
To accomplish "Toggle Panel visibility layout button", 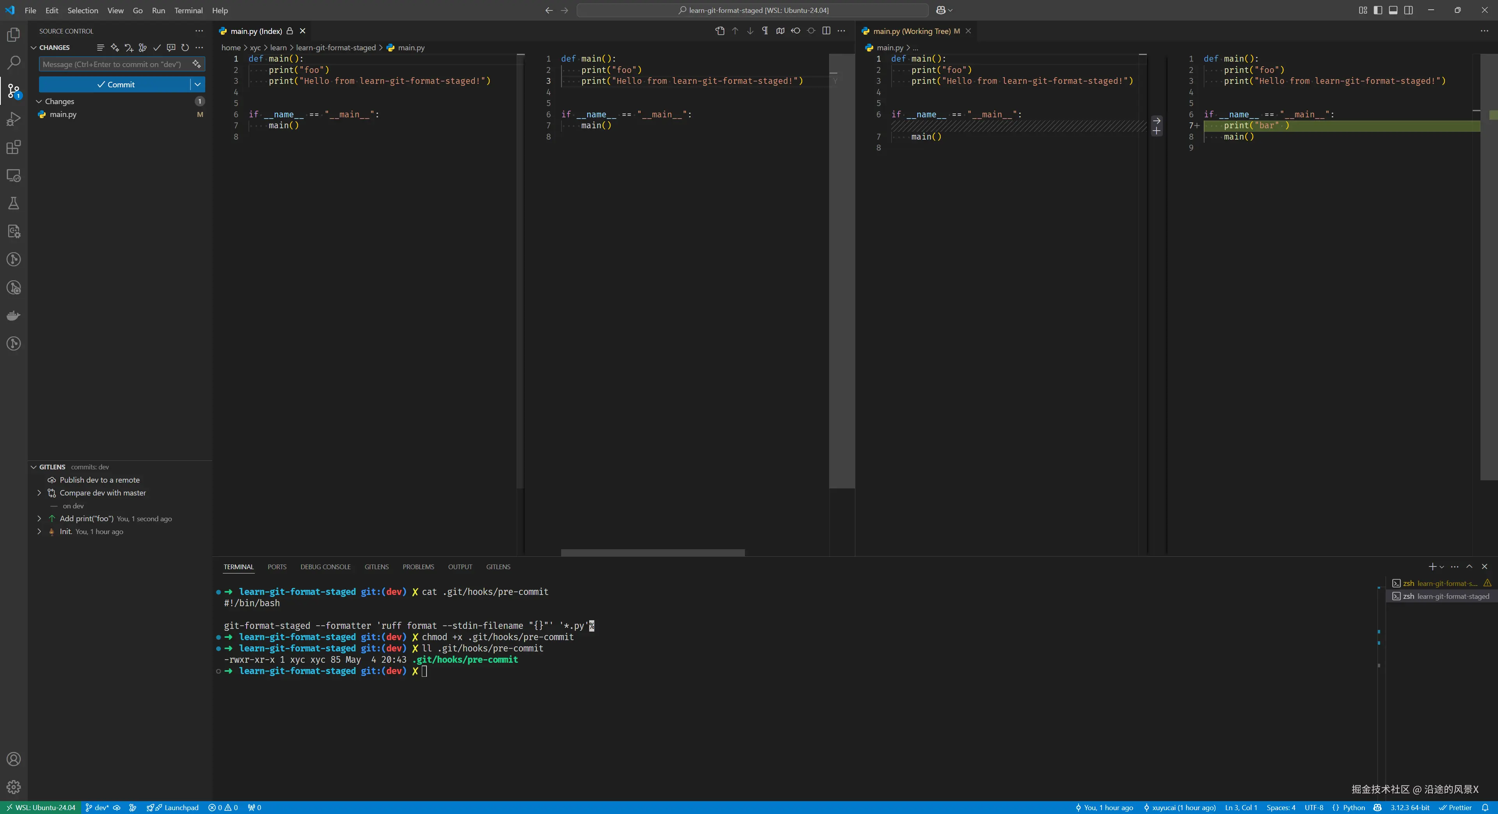I will (x=1393, y=11).
